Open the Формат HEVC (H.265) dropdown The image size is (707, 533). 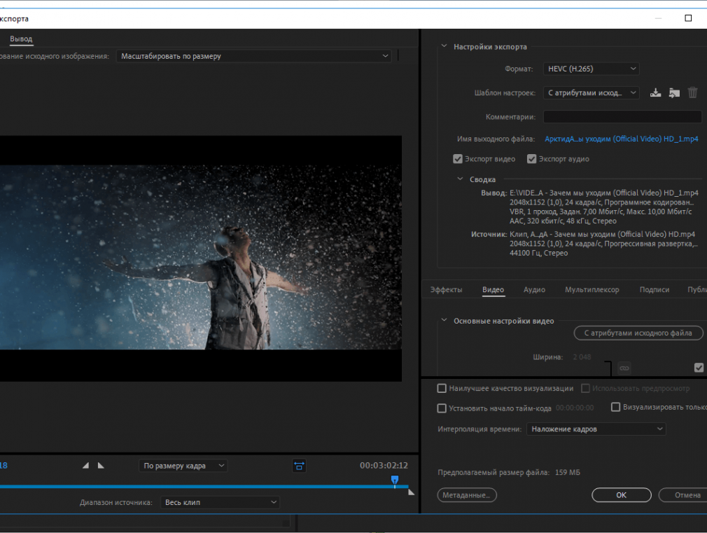pos(591,69)
